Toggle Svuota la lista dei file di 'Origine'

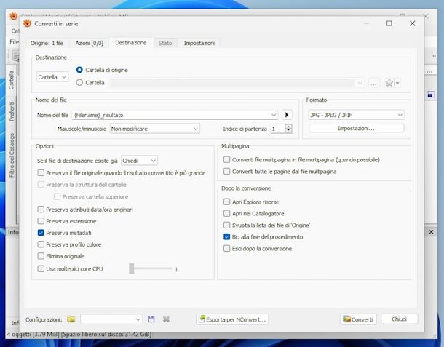pyautogui.click(x=226, y=225)
